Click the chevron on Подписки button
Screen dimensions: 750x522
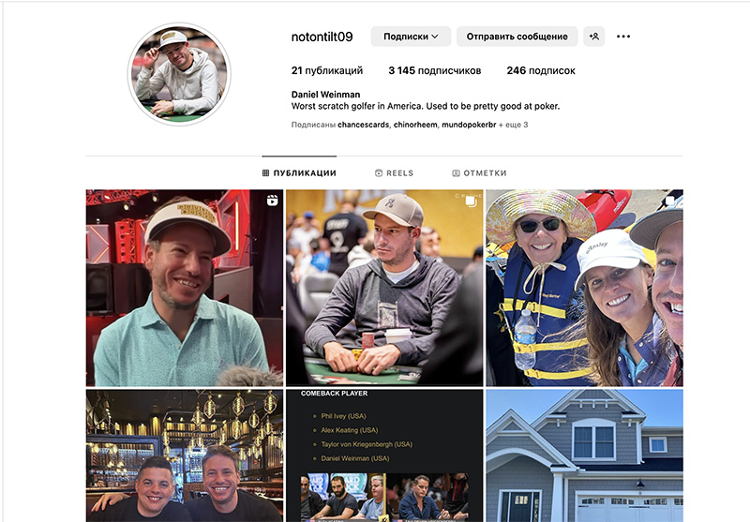pos(435,37)
